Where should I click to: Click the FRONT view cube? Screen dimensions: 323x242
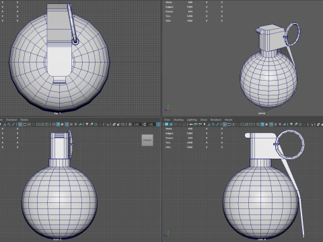pos(147,140)
